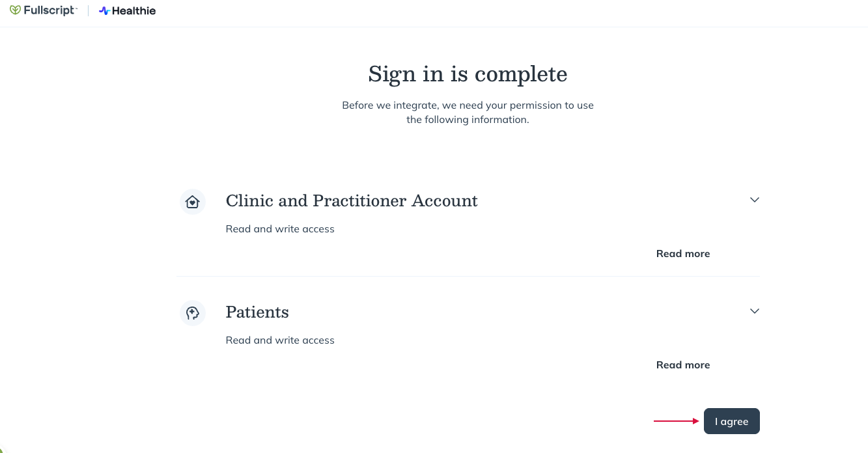868x453 pixels.
Task: Click the green corner widget at bottom-left
Action: (x=3, y=450)
